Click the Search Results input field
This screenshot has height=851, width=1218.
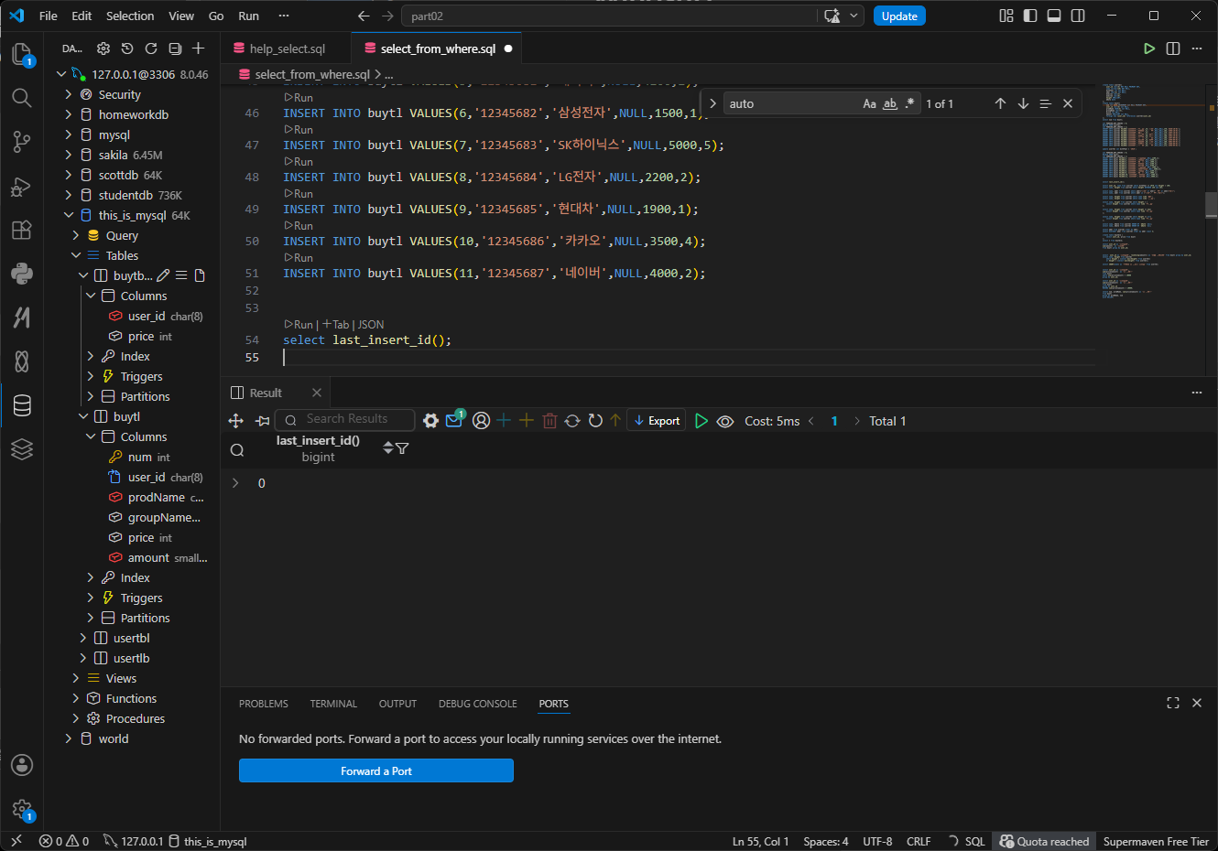346,419
